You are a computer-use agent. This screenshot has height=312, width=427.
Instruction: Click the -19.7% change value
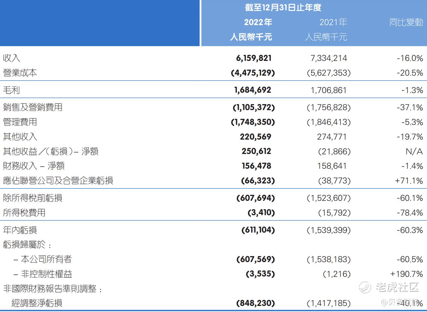click(x=410, y=137)
